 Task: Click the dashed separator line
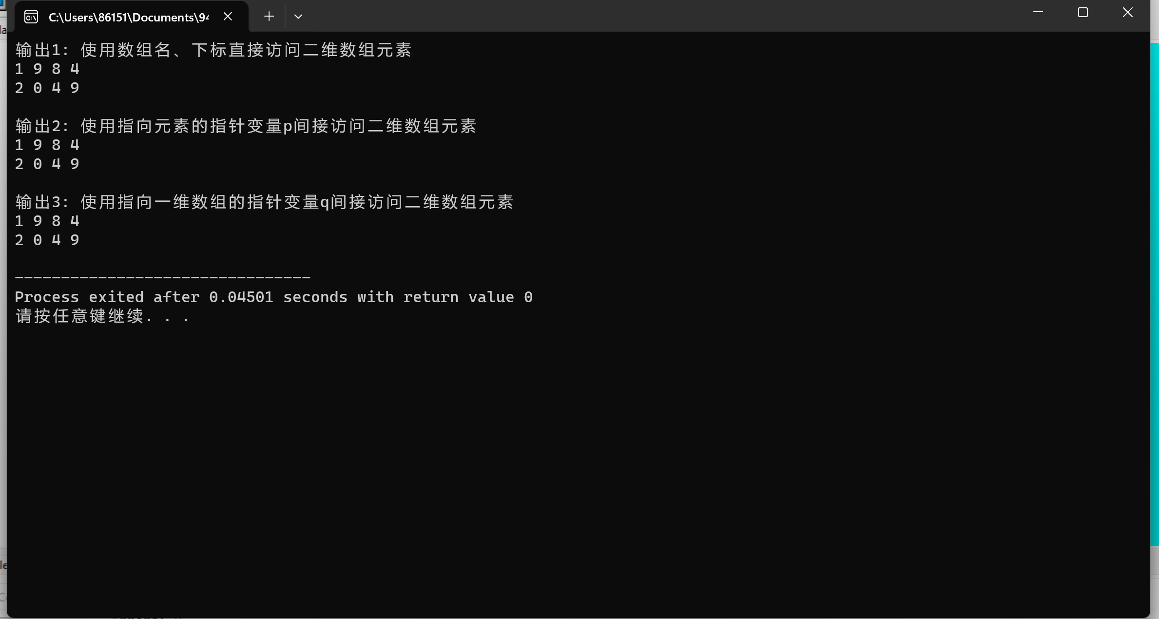(163, 277)
